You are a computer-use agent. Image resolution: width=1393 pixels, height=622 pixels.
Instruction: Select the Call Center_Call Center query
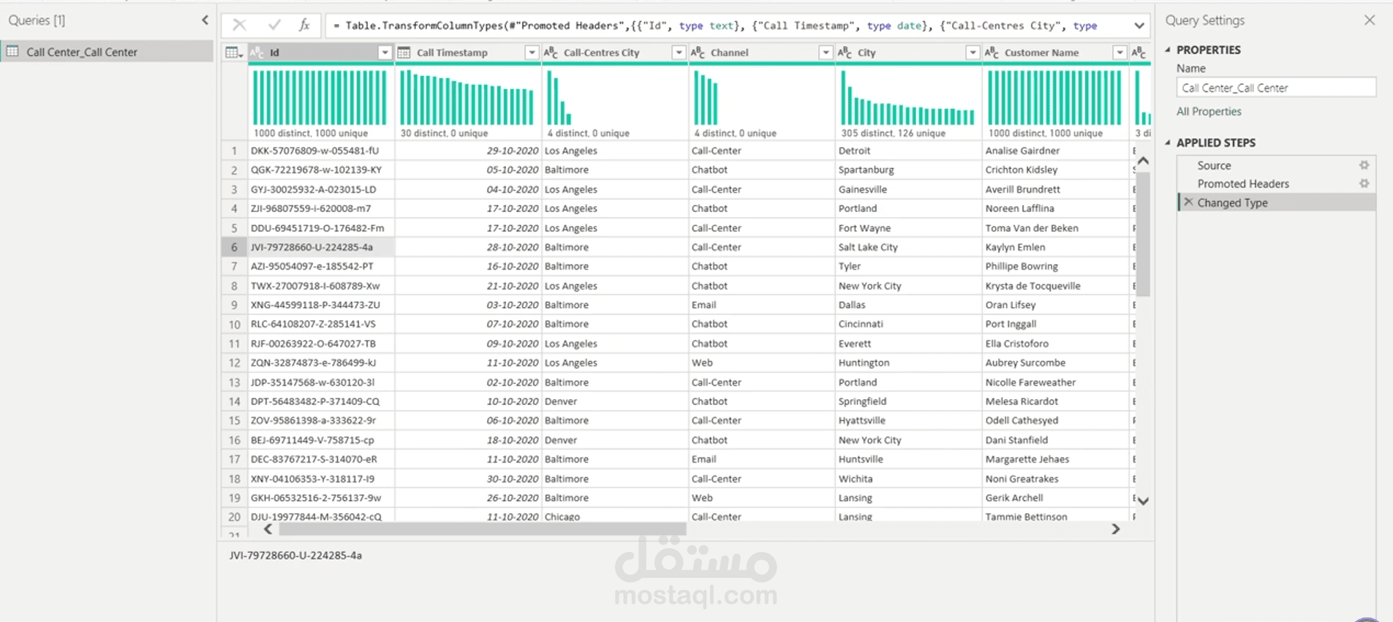[x=82, y=52]
